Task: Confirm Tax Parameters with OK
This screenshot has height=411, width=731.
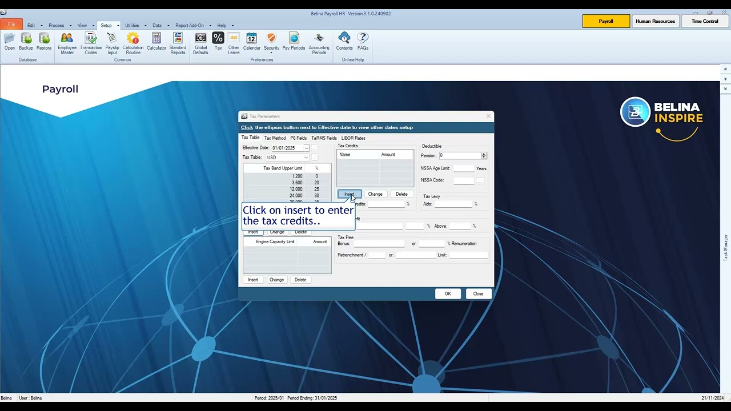Action: click(448, 294)
